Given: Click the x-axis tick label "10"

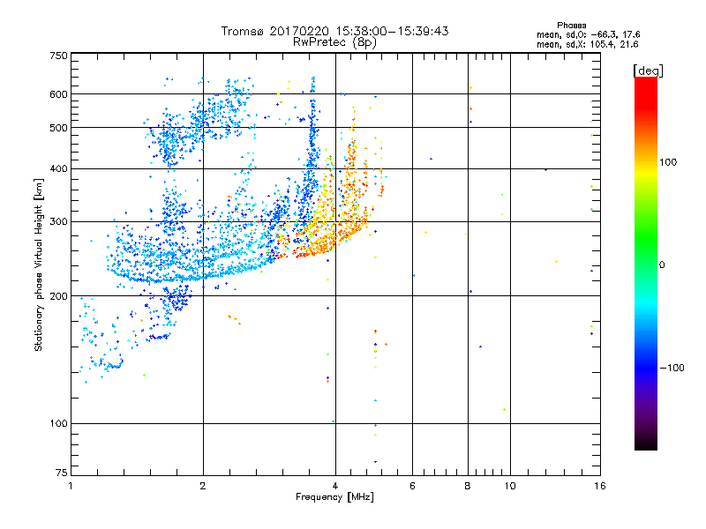Looking at the screenshot, I should pos(510,486).
